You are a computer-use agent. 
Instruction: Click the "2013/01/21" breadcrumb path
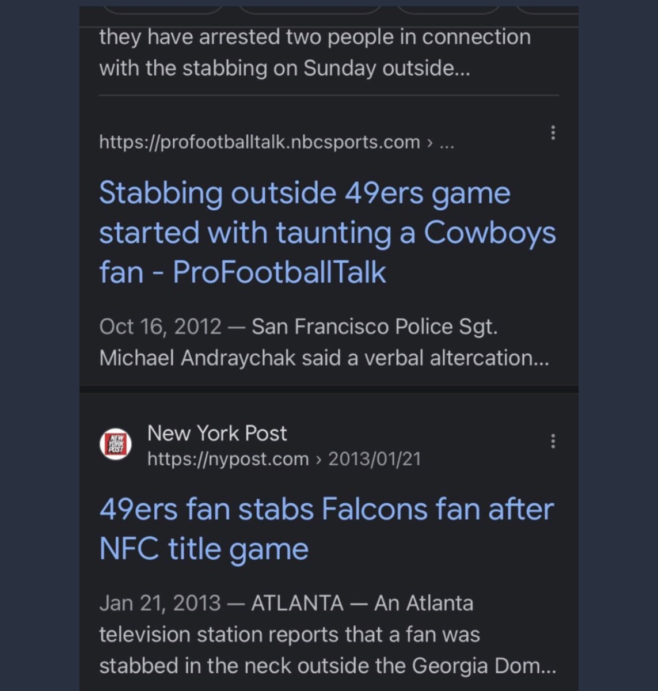(374, 459)
